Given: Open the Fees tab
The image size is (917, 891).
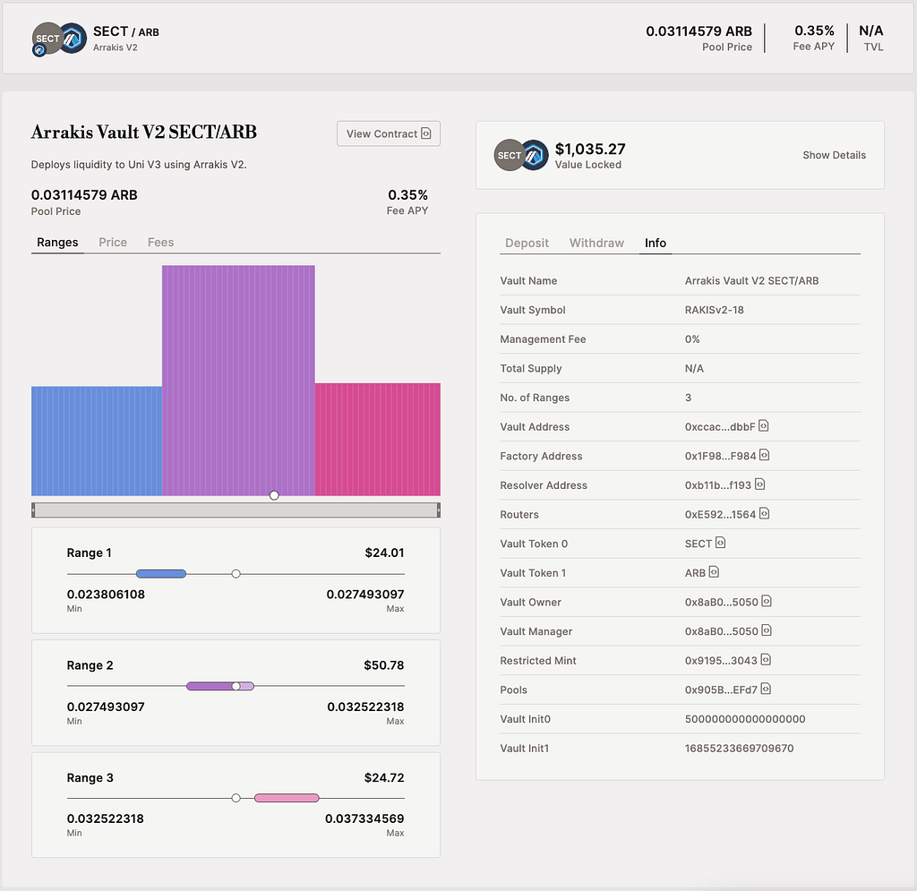Looking at the screenshot, I should point(161,242).
